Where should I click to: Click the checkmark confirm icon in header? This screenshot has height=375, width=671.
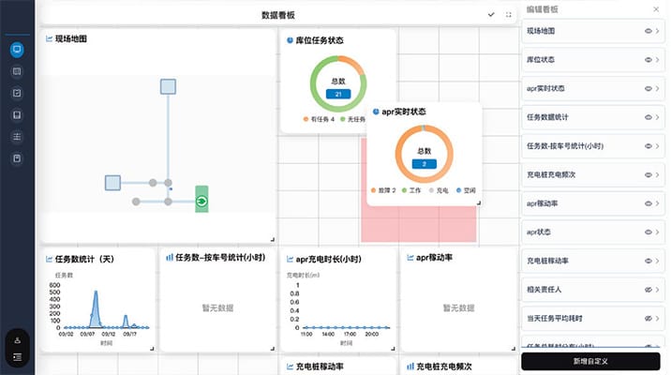(x=491, y=15)
